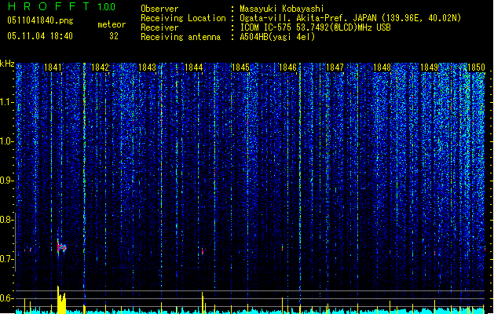The width and height of the screenshot is (494, 314).
Task: Click the 1850 time marker
Action: pyautogui.click(x=476, y=68)
